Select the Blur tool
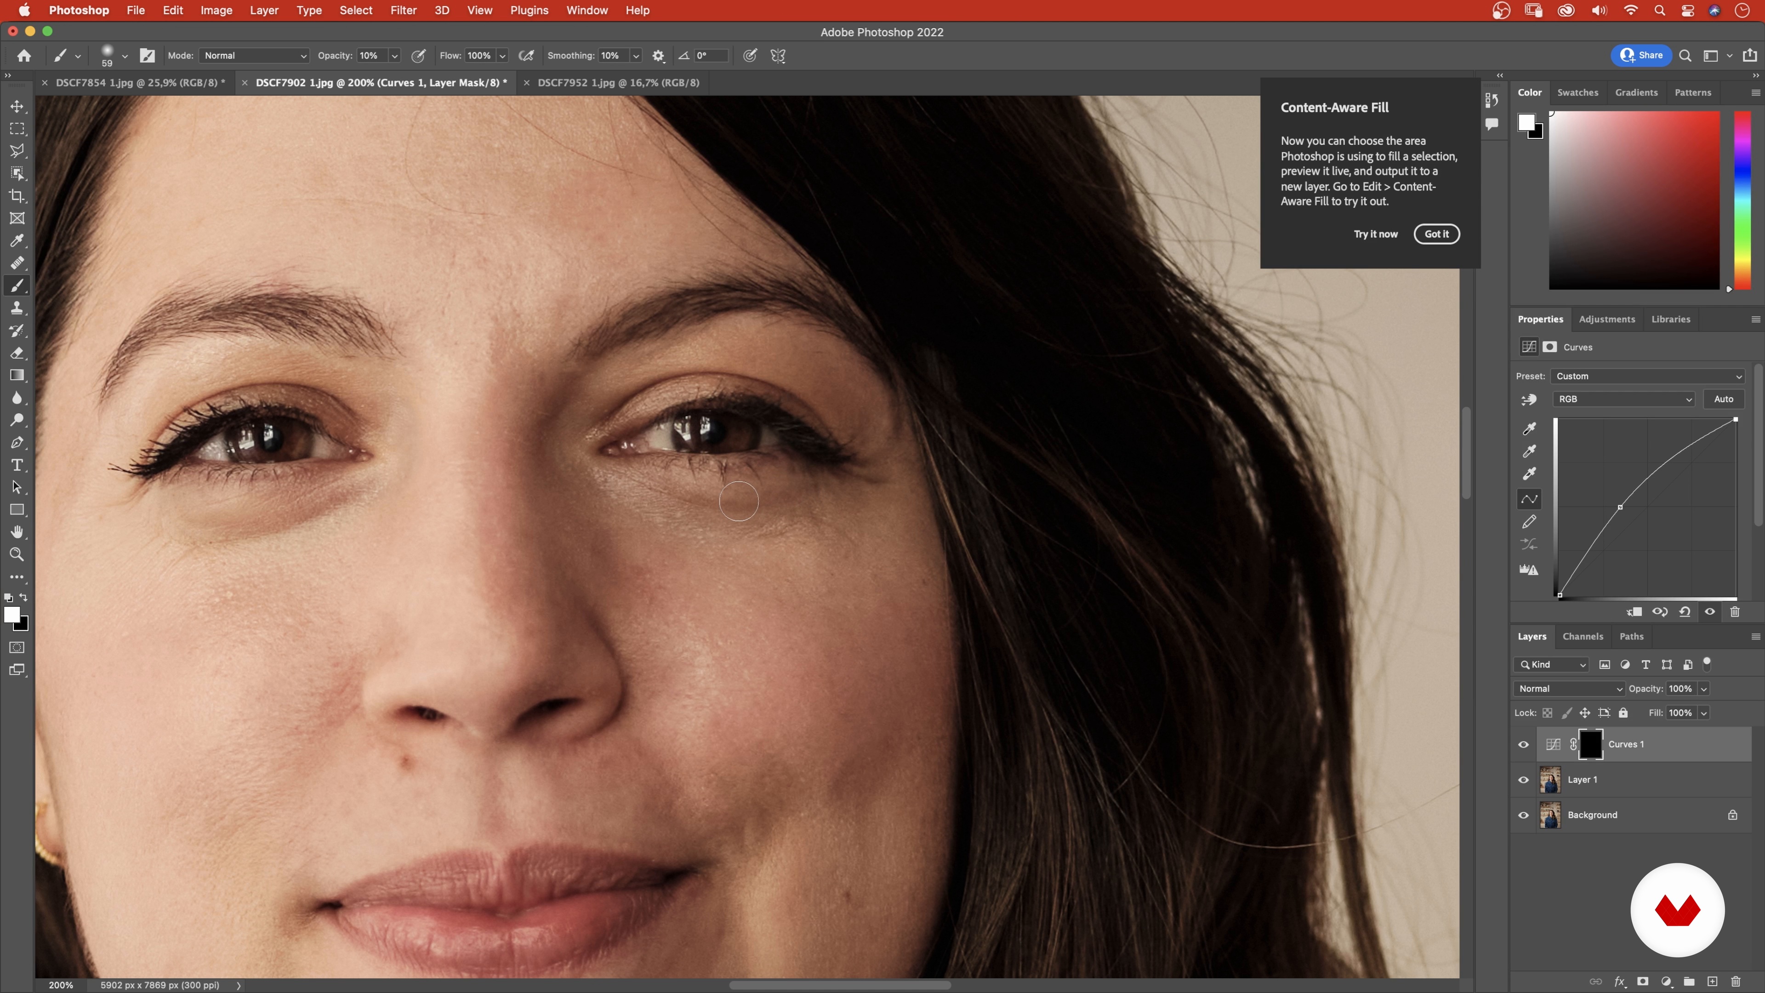The height and width of the screenshot is (993, 1765). pos(17,398)
